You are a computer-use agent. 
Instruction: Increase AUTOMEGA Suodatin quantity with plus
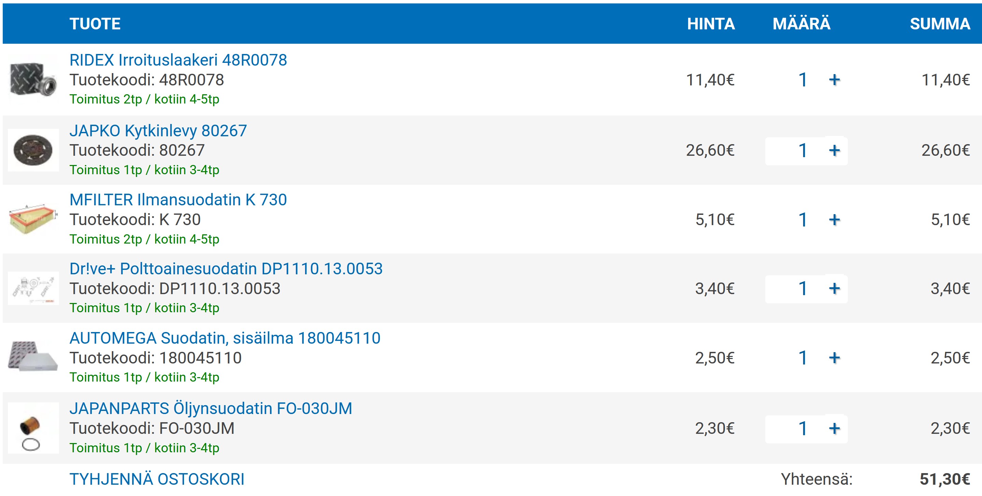pyautogui.click(x=834, y=358)
